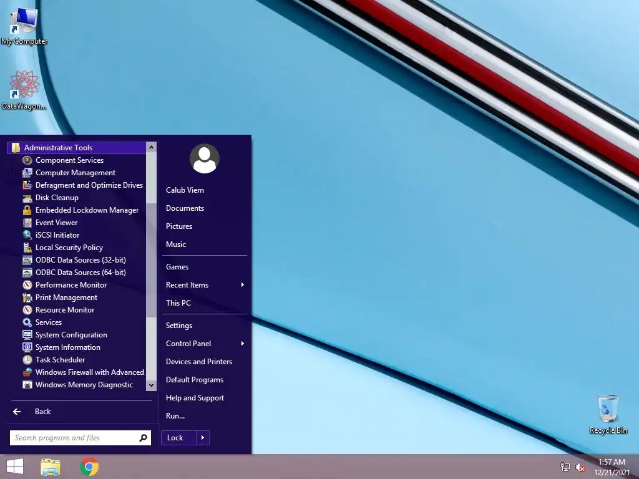
Task: Click the Windows Start button
Action: click(x=15, y=467)
